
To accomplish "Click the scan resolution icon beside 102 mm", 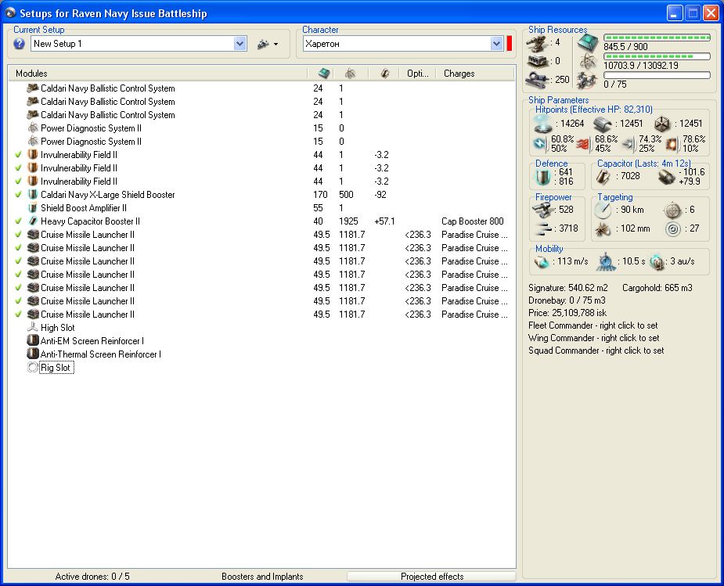I will click(603, 228).
